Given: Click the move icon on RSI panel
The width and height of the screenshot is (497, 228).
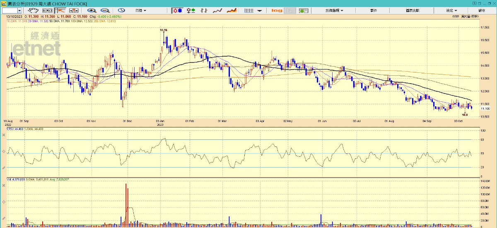Looking at the screenshot, I should pos(3,152).
